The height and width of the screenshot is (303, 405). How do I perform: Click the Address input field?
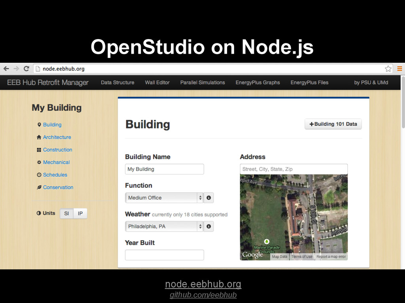(294, 169)
